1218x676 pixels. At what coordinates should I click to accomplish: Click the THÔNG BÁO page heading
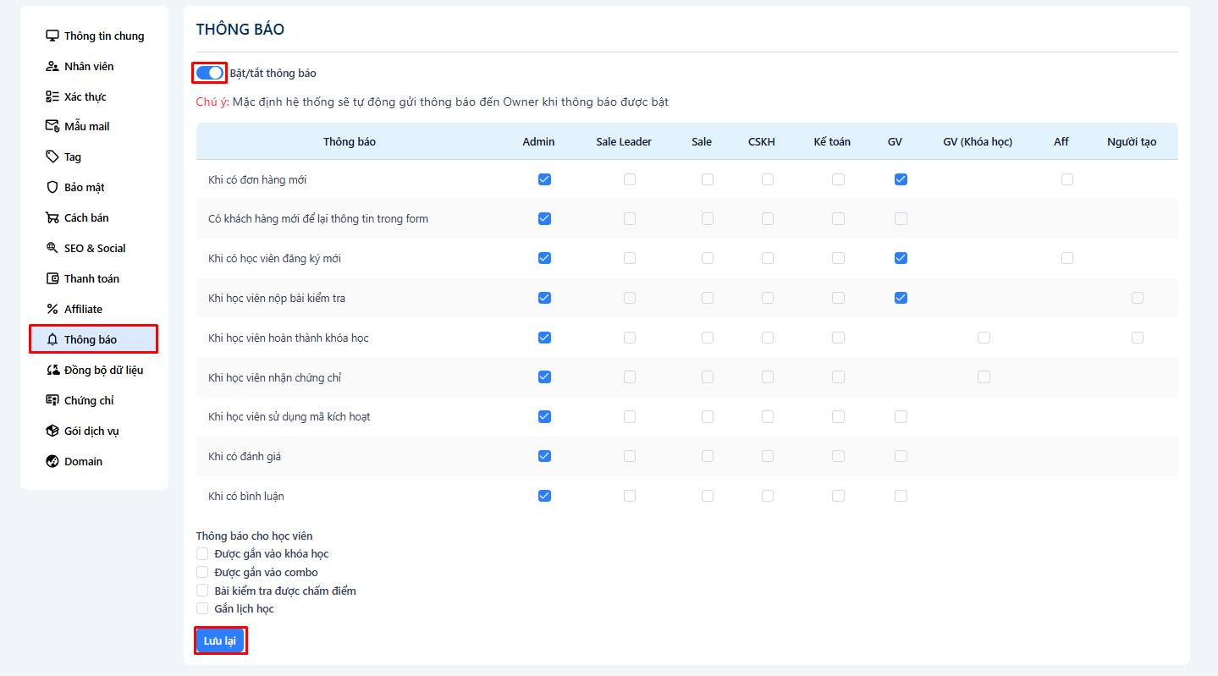tap(240, 30)
